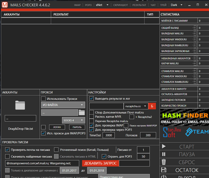The height and width of the screenshot is (178, 209).
Task: Click the ЛОГИН proxy button
Action: 57,127
